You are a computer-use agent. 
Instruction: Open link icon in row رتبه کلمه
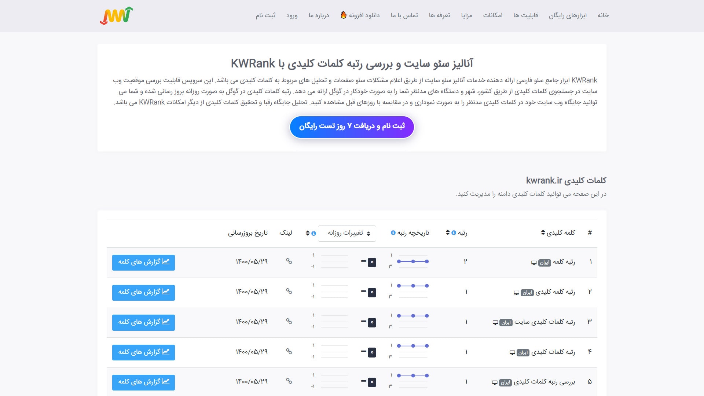(x=289, y=261)
